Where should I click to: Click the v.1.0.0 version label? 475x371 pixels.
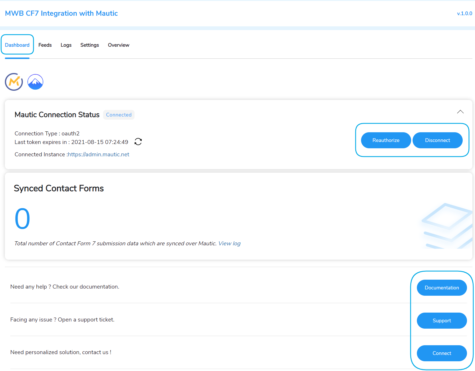pyautogui.click(x=464, y=13)
